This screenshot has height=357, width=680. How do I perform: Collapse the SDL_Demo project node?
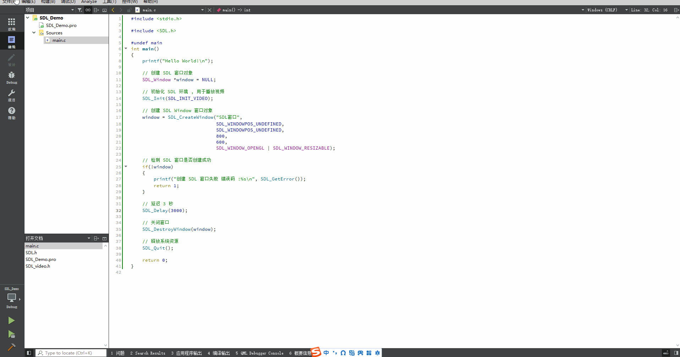[28, 17]
